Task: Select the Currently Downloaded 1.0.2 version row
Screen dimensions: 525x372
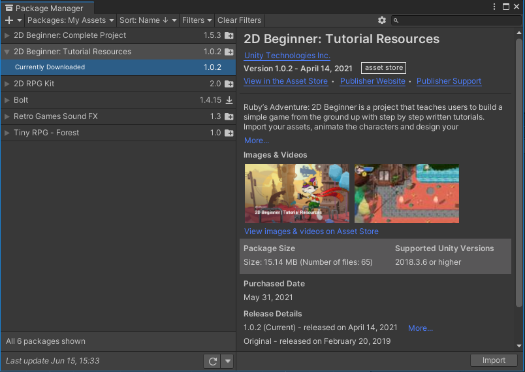Action: tap(118, 67)
